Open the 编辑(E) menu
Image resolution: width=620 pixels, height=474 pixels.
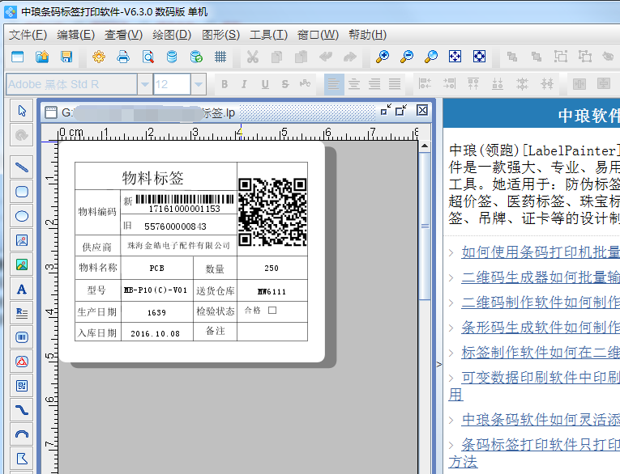coord(75,35)
